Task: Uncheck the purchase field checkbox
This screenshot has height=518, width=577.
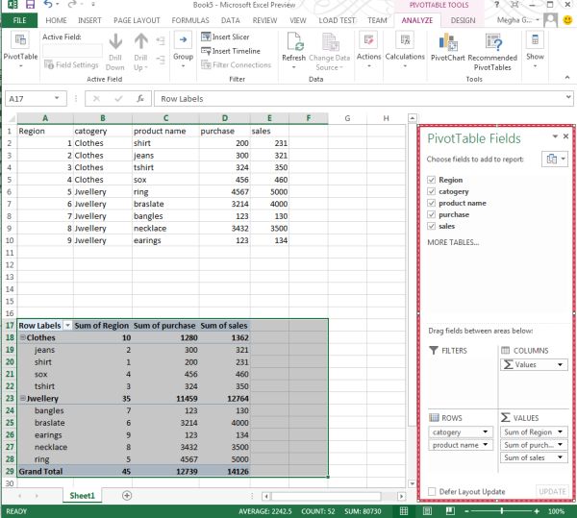Action: 431,214
